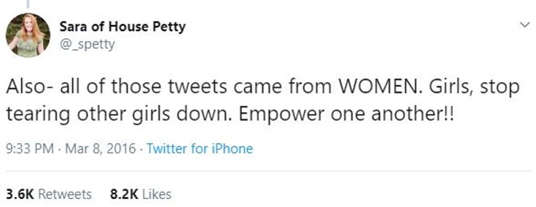The height and width of the screenshot is (207, 536).
Task: Click the Likes label text
Action: [x=156, y=194]
